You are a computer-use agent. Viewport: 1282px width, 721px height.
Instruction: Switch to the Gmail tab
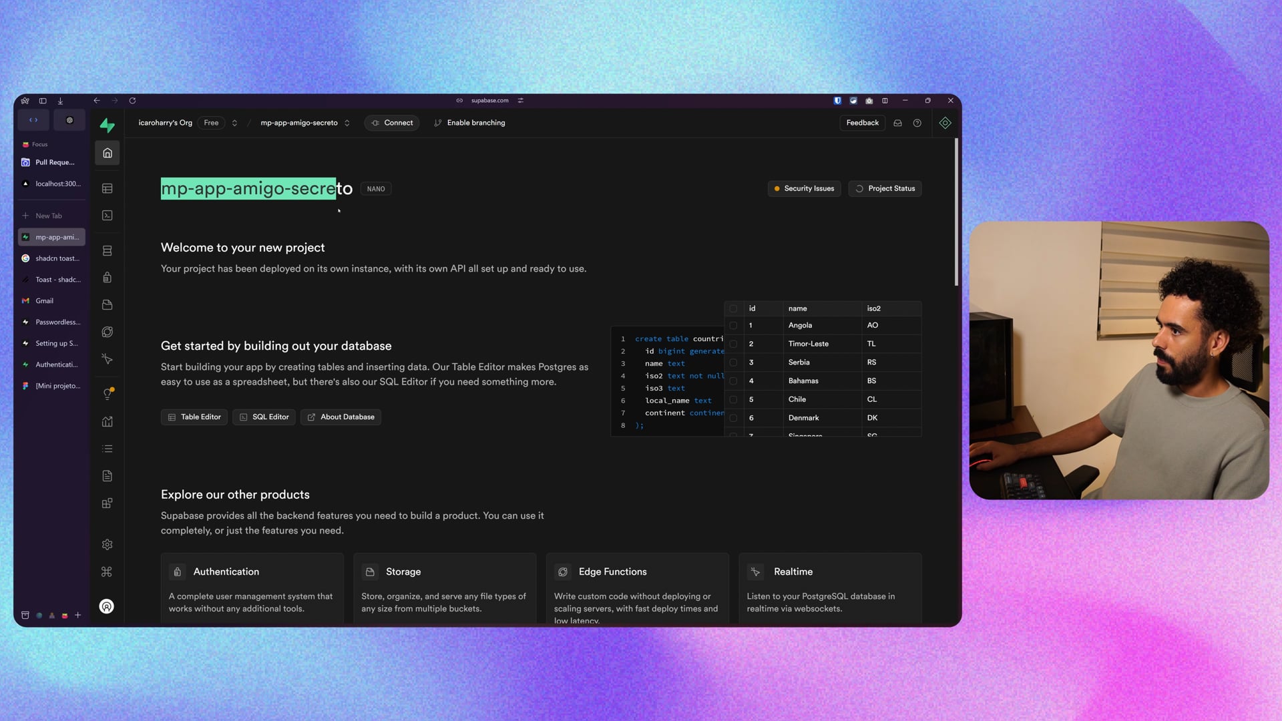pos(45,301)
